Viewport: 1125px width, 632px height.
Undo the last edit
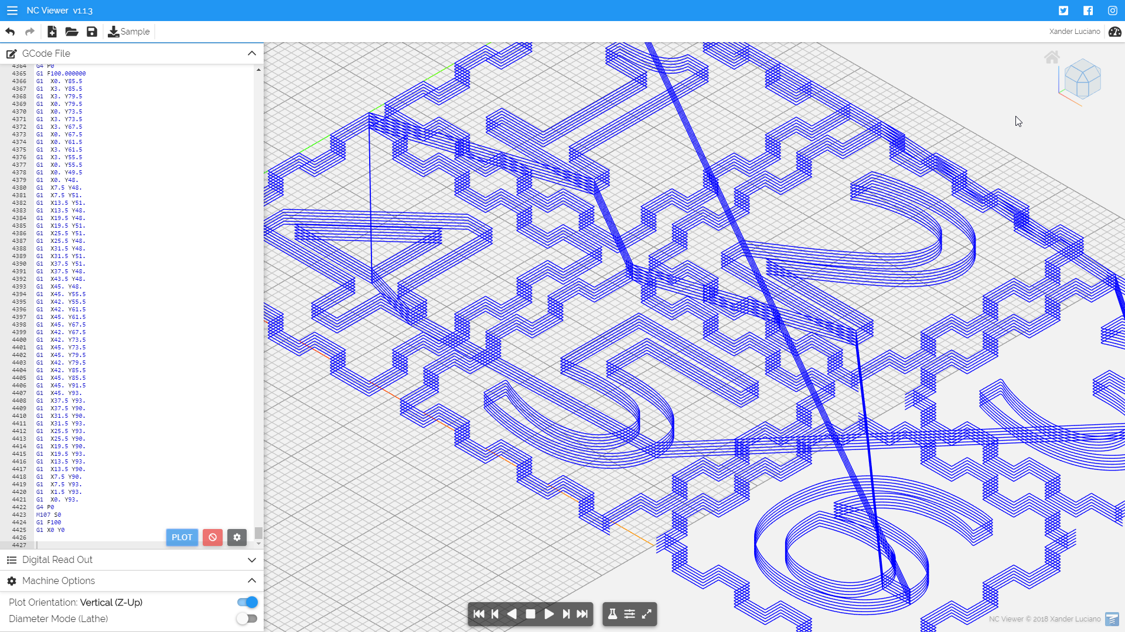(10, 32)
